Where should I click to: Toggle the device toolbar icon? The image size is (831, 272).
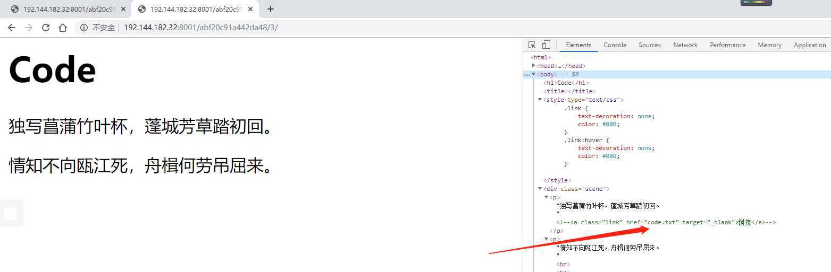(546, 45)
